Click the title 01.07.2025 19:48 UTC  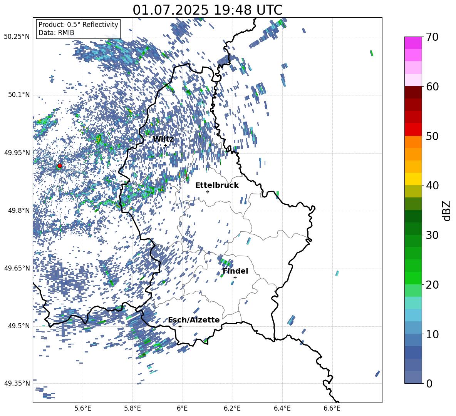207,10
